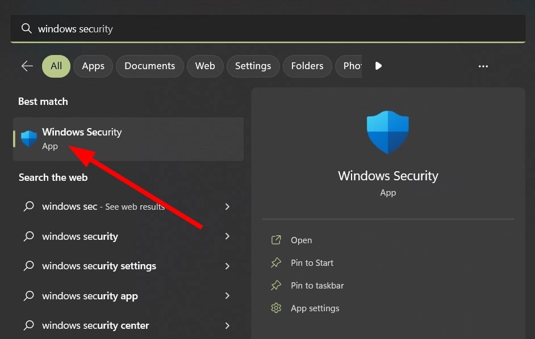Click the back arrow next to filters

tap(27, 66)
